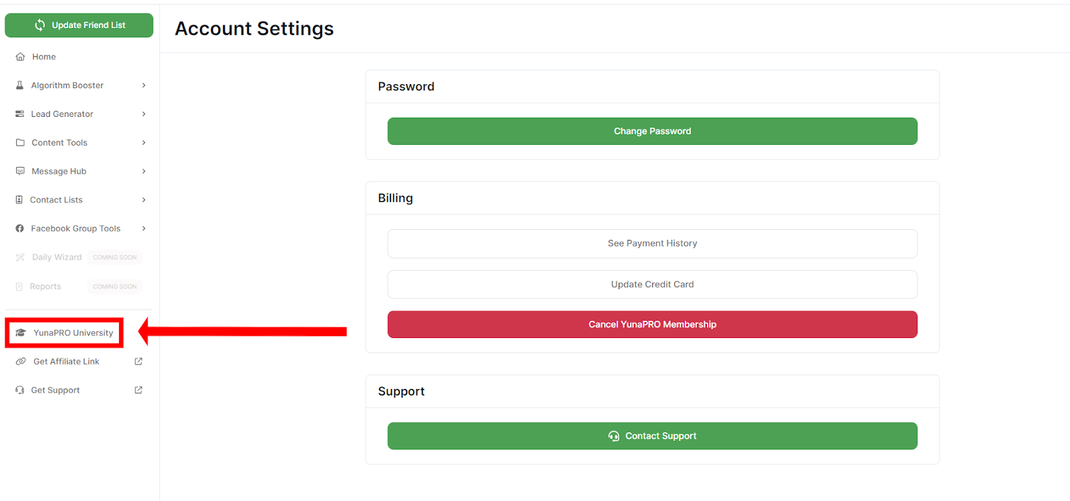Viewport: 1070px width, 501px height.
Task: Click the Contact Support button
Action: point(653,436)
